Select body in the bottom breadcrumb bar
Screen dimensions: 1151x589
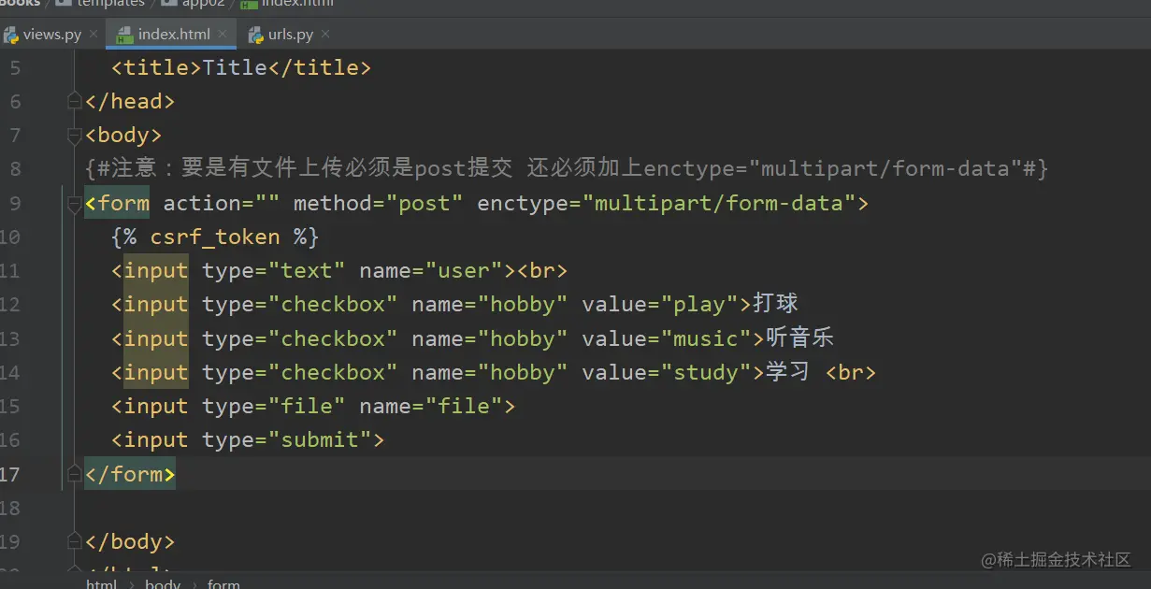(163, 583)
